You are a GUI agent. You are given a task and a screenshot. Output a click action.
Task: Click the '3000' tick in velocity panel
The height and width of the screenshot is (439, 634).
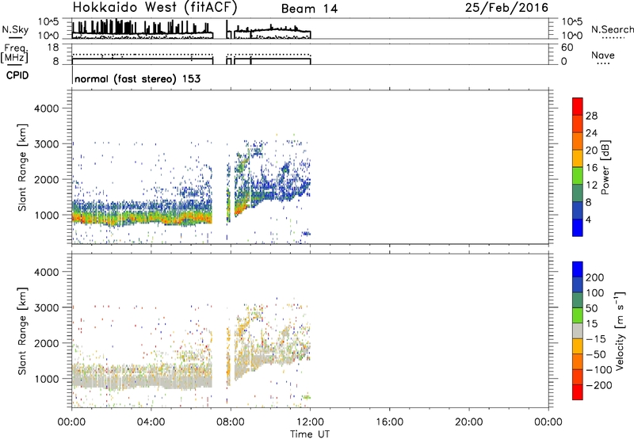[47, 307]
